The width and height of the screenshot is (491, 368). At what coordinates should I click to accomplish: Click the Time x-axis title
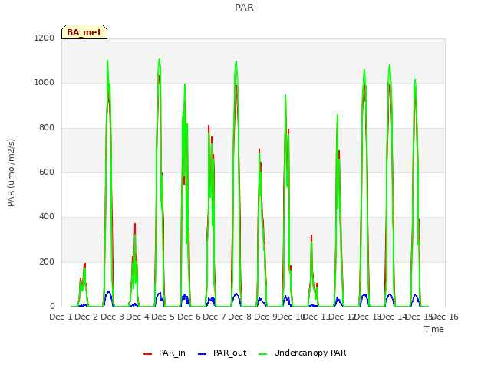(x=434, y=329)
